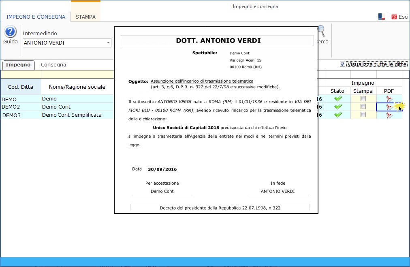Click the In fede signature label
The height and width of the screenshot is (267, 410).
[278, 183]
